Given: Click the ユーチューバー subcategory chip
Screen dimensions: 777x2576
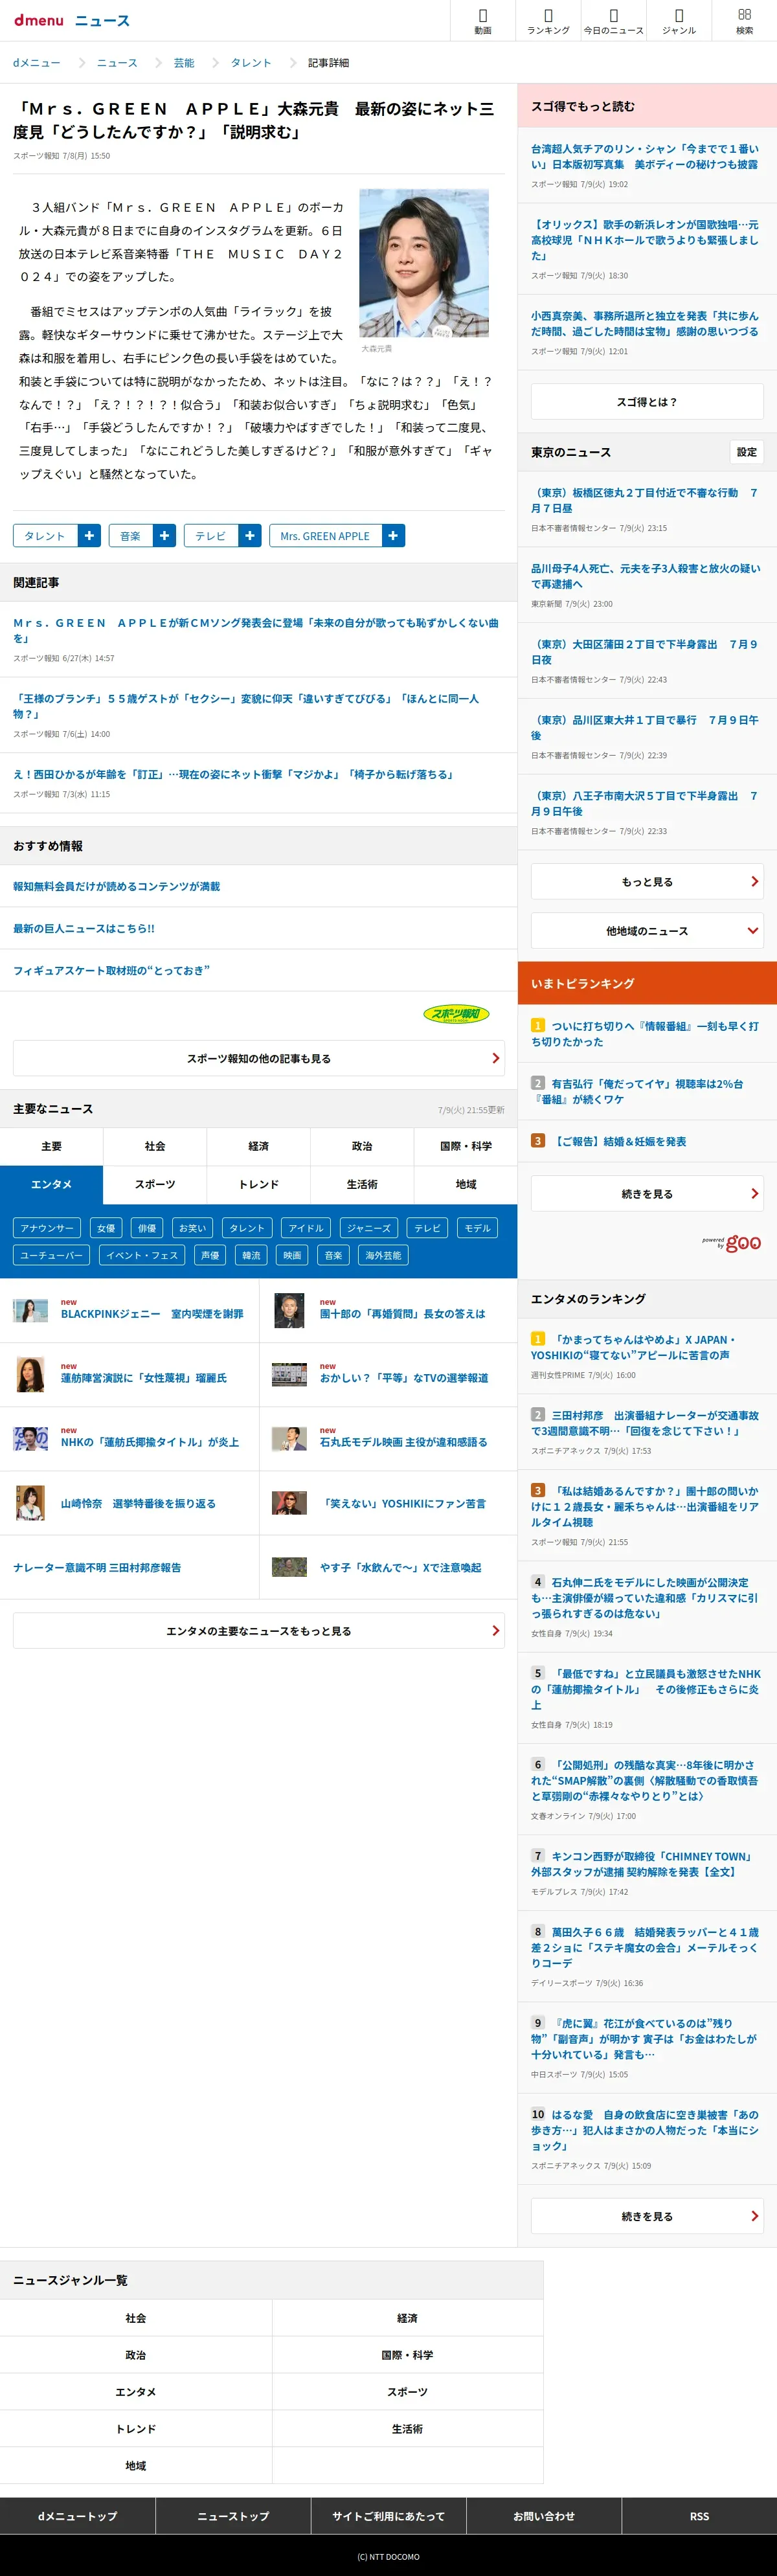Looking at the screenshot, I should pos(51,1255).
